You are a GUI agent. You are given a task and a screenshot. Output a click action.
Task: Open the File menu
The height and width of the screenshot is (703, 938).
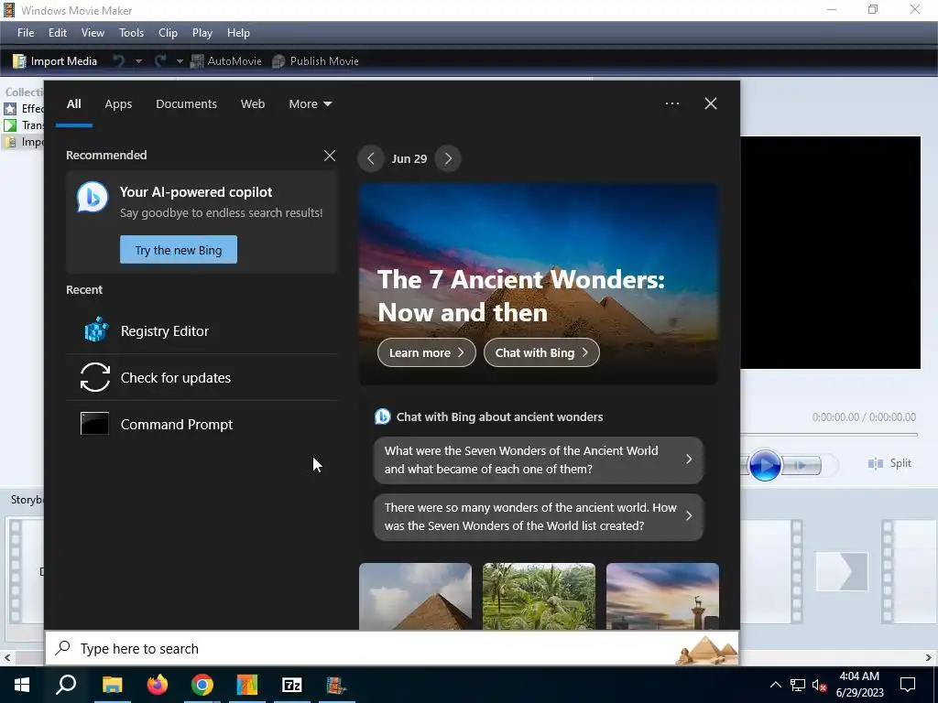[26, 33]
